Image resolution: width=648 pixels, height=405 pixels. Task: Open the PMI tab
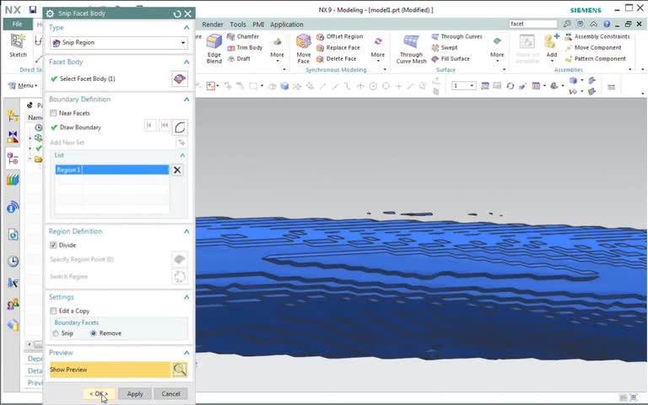pos(258,24)
